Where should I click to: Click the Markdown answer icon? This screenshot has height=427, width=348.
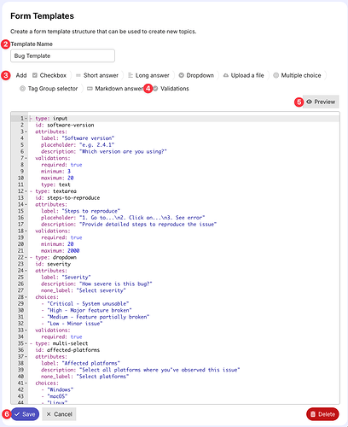(90, 89)
